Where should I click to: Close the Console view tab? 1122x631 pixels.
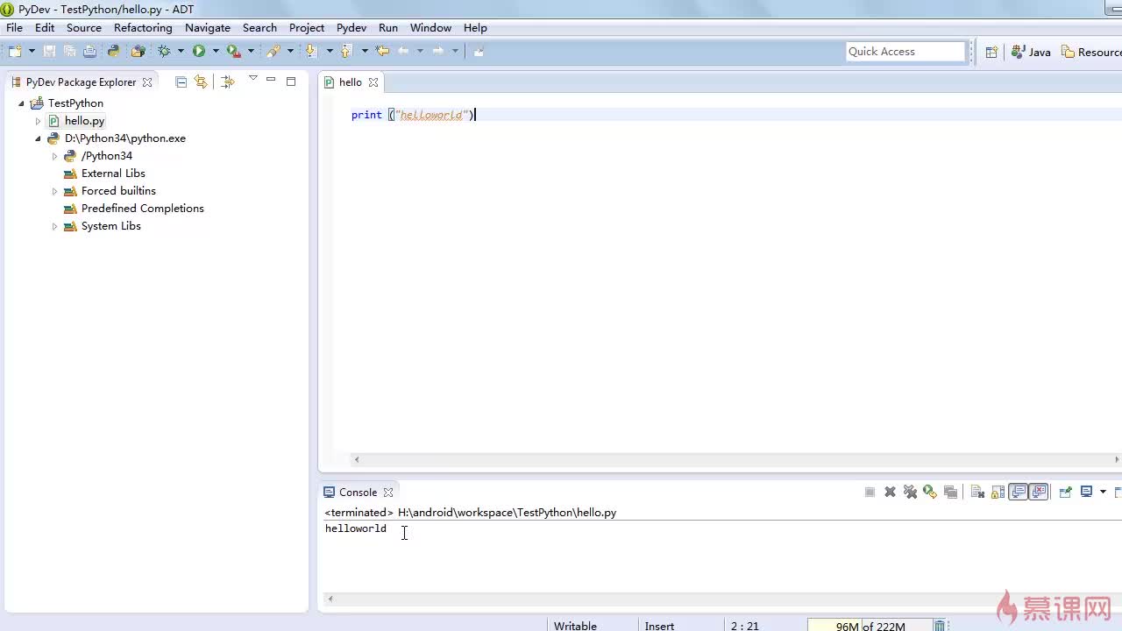click(387, 493)
